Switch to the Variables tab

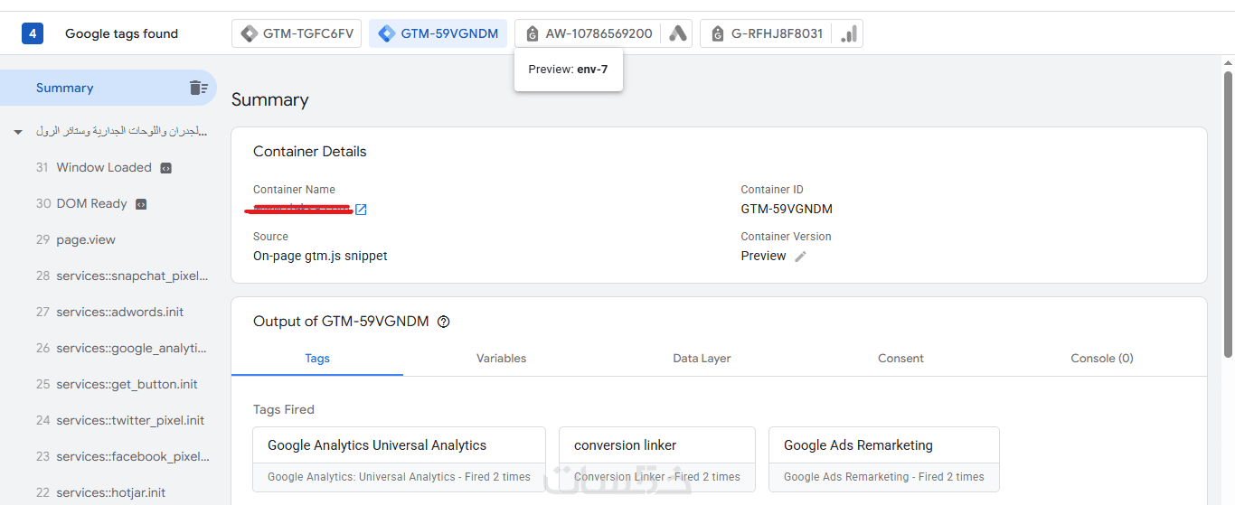point(501,359)
